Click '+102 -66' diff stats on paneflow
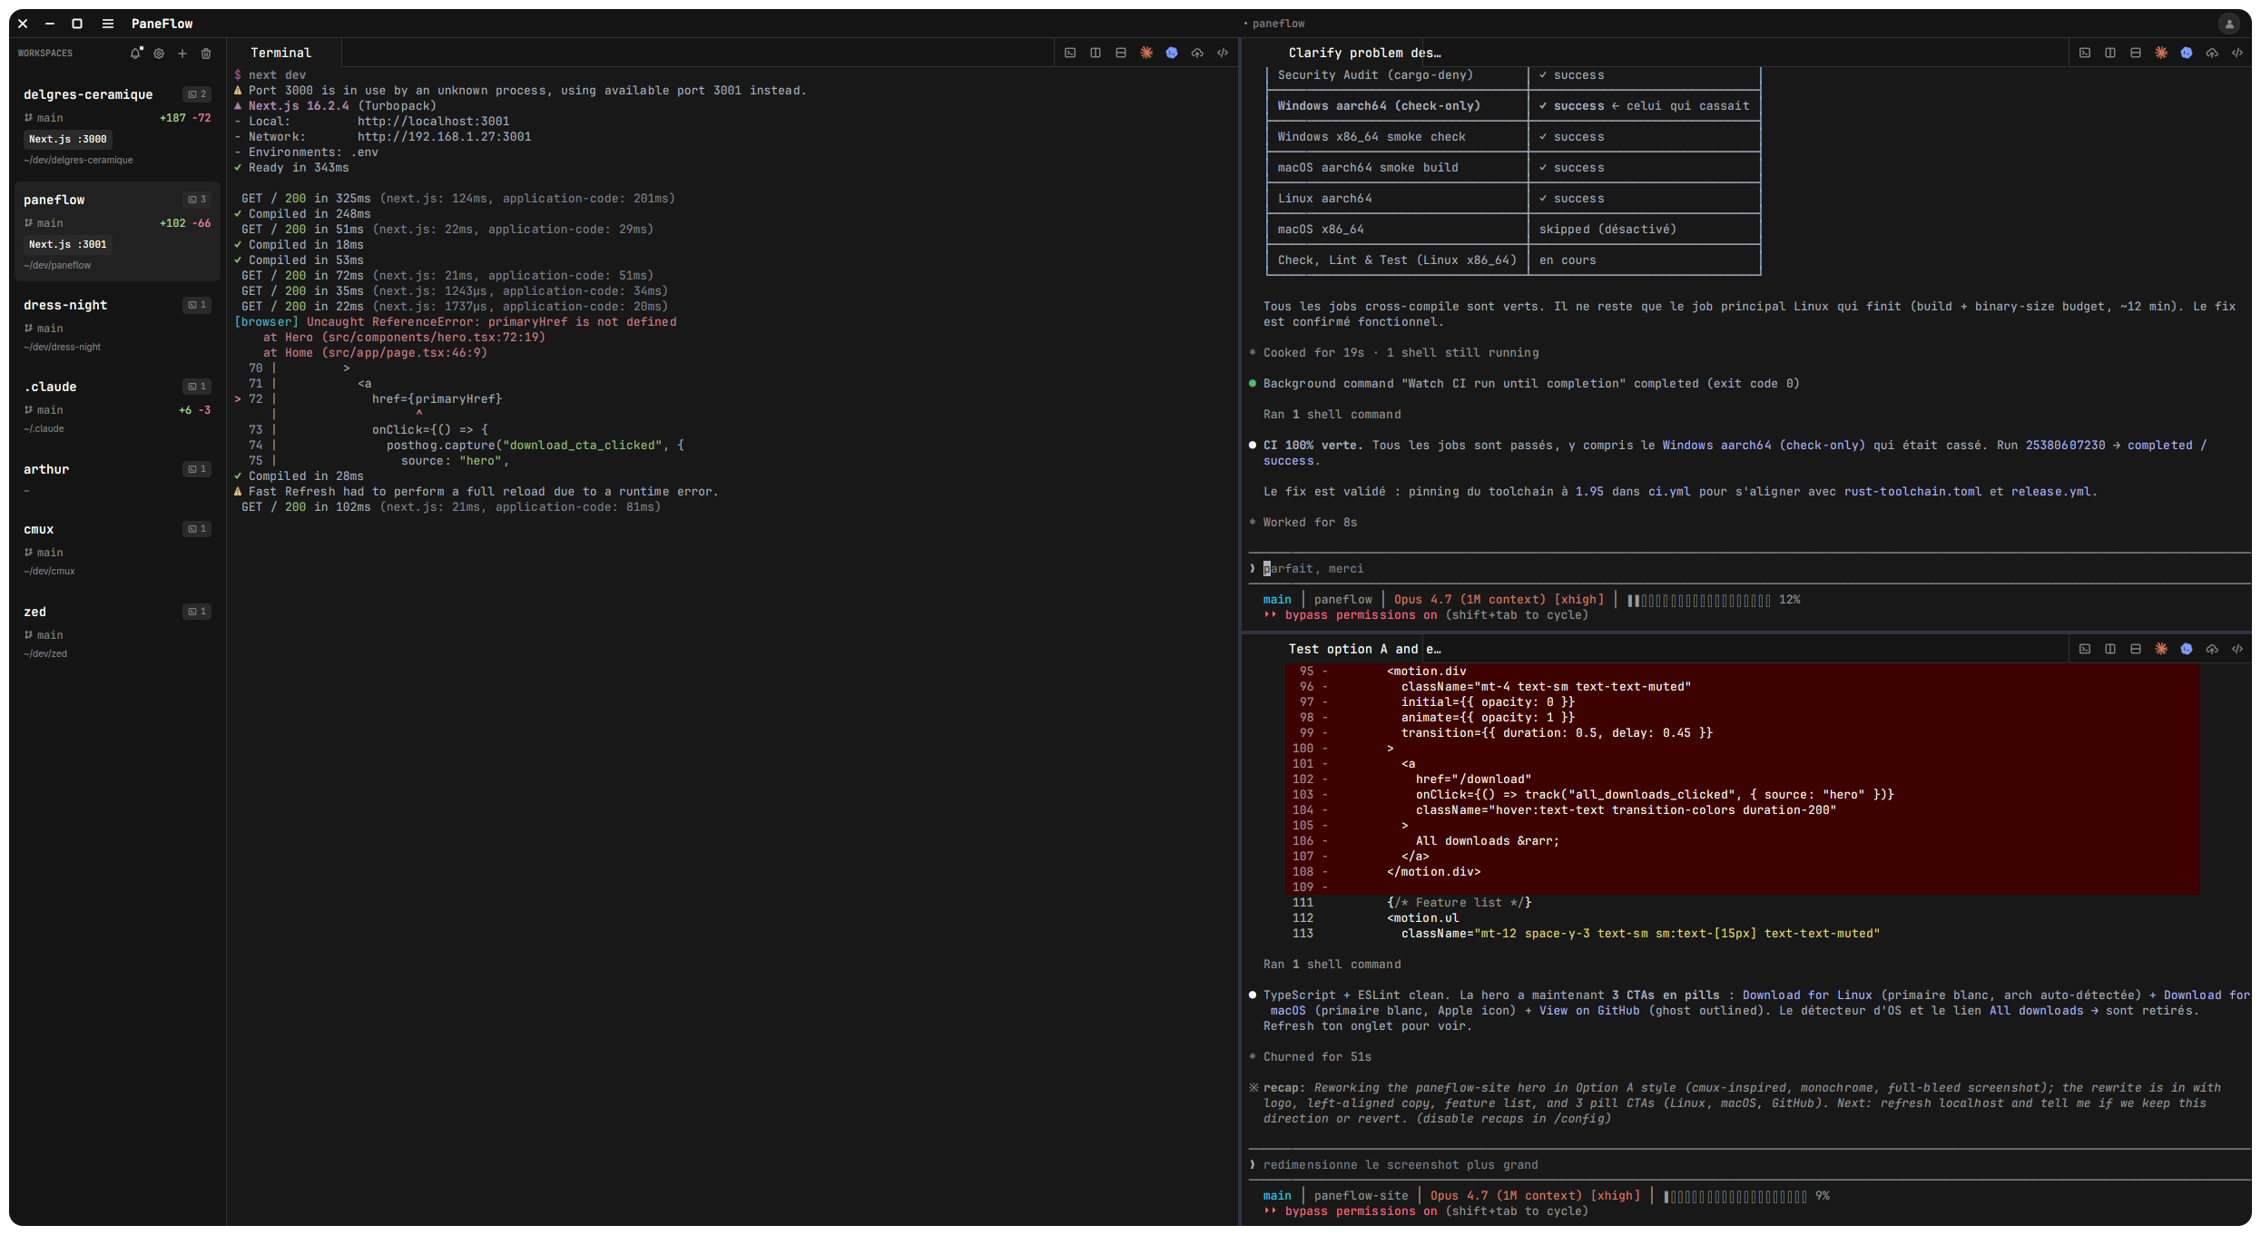The width and height of the screenshot is (2261, 1235). click(x=185, y=223)
